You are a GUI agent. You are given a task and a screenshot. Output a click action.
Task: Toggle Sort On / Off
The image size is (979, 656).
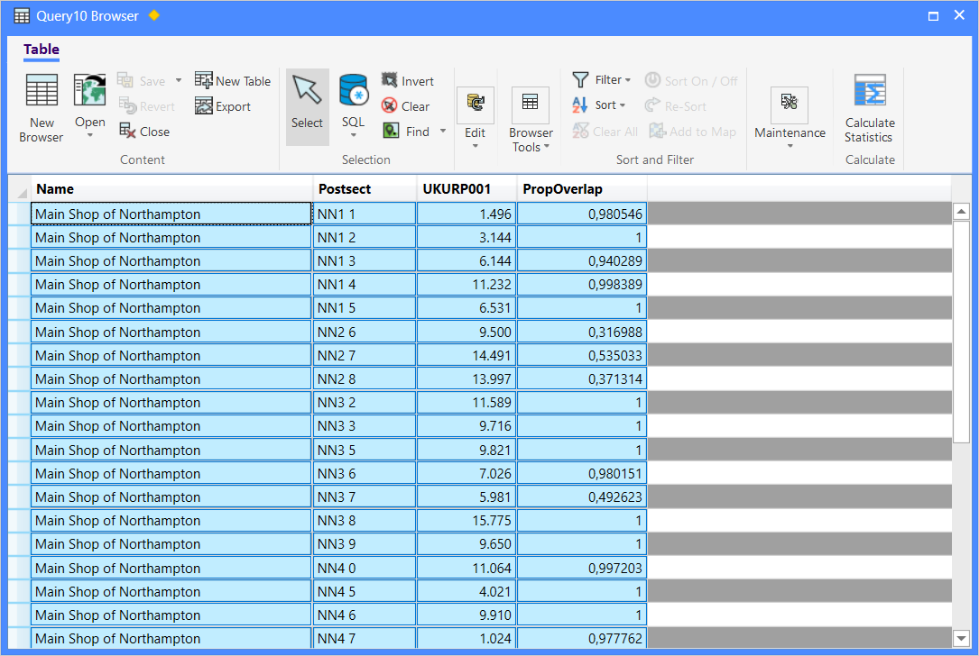point(690,80)
